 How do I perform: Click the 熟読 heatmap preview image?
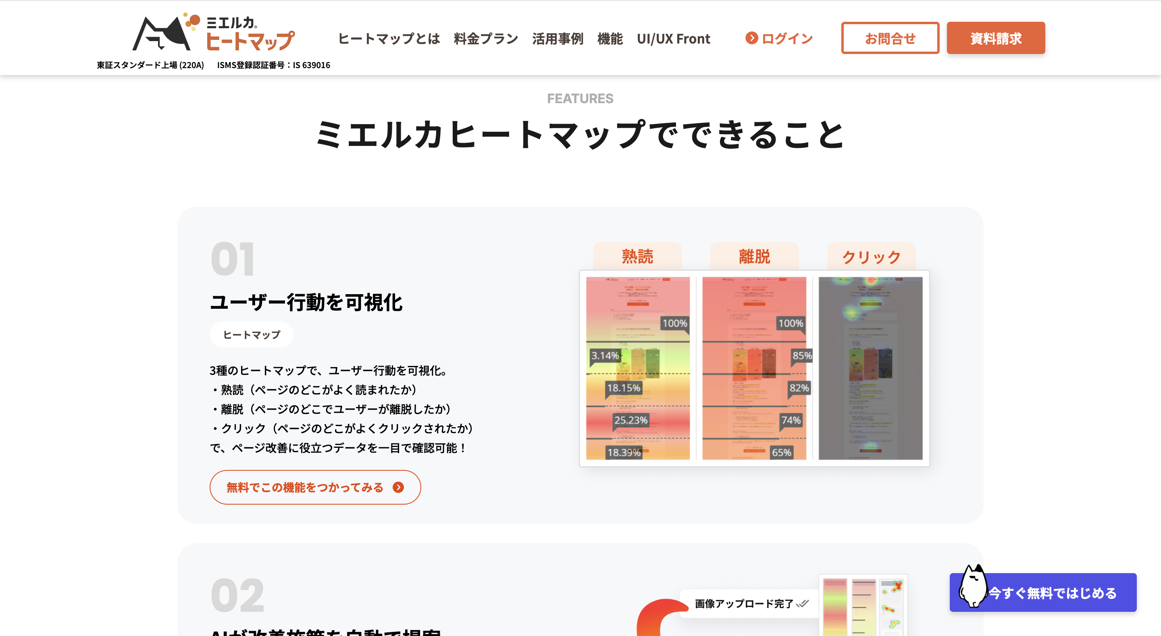[638, 368]
